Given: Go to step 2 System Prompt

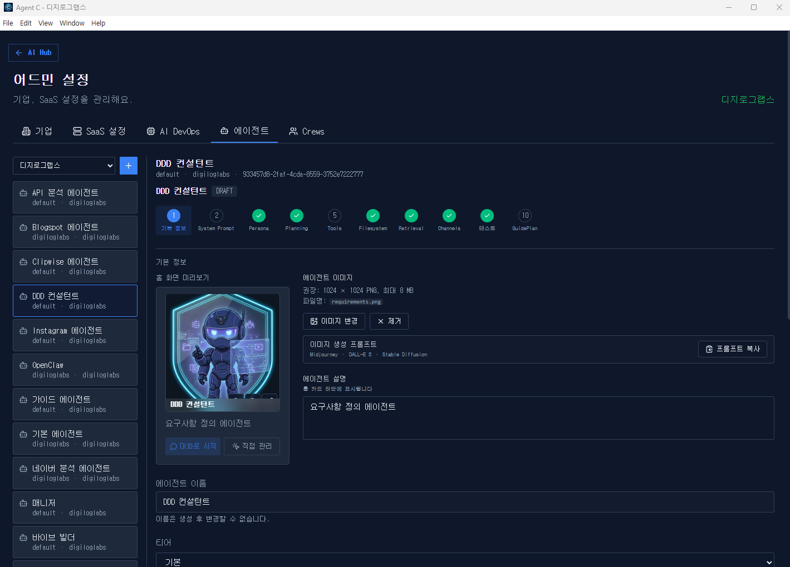Looking at the screenshot, I should (x=217, y=220).
